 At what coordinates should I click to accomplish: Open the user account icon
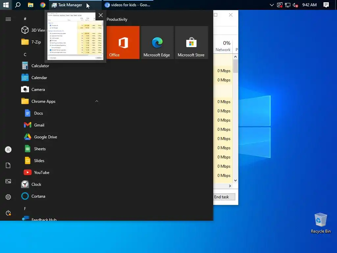(8, 150)
